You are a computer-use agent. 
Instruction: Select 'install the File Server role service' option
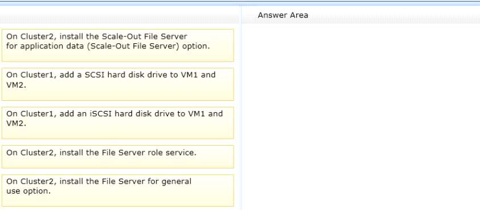tap(117, 157)
